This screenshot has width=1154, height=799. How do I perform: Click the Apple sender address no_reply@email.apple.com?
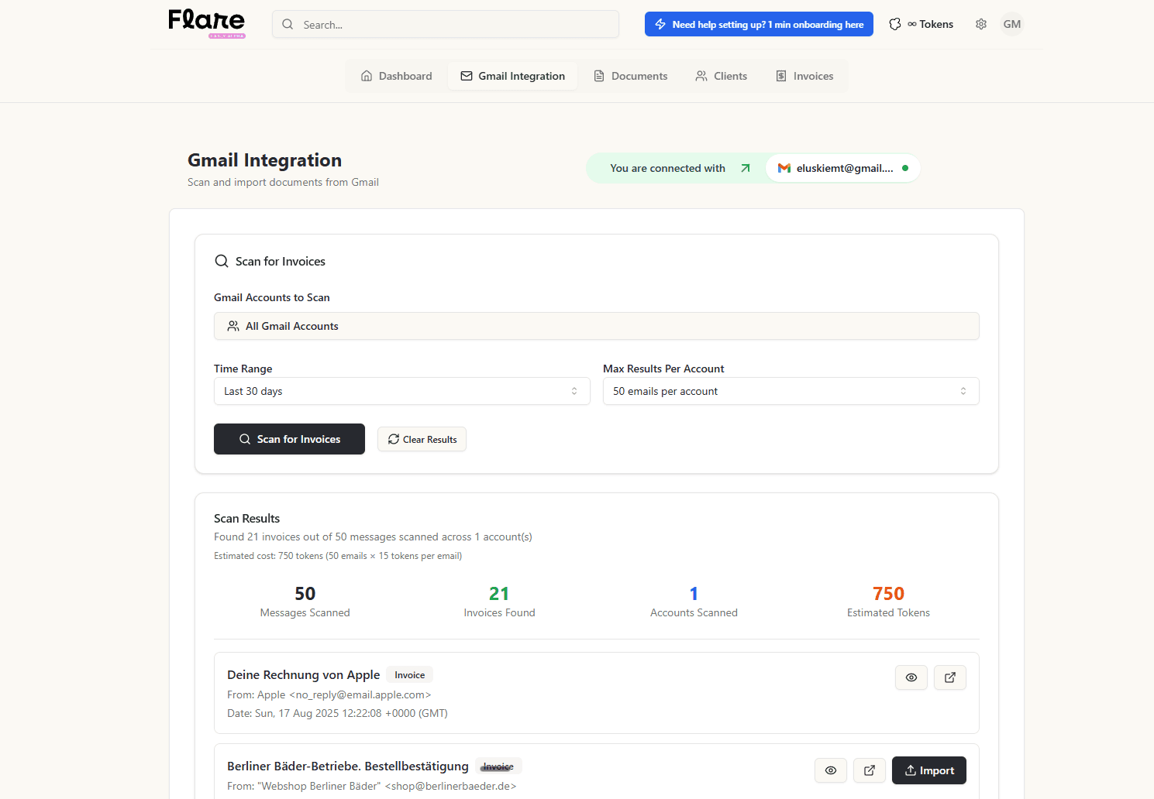click(360, 694)
